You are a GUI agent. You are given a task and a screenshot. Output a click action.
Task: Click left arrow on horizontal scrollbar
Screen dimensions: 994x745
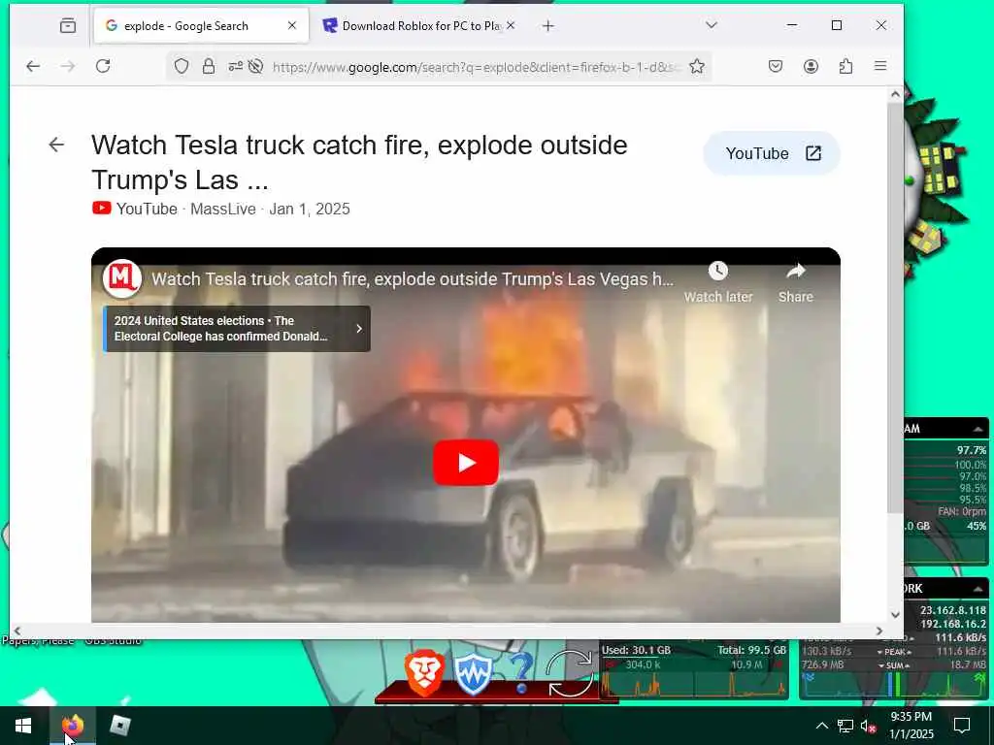[17, 631]
